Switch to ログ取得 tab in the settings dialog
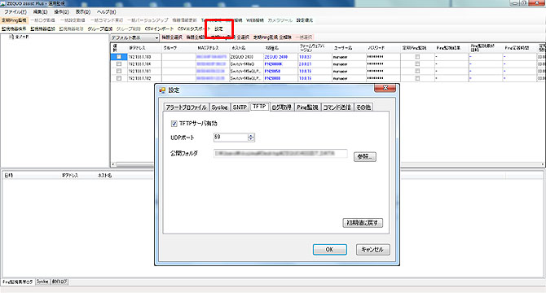Viewport: 546px width, 293px height. click(x=281, y=107)
